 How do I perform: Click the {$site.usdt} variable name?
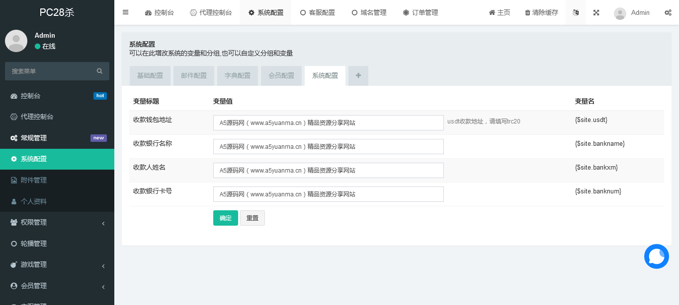point(591,120)
